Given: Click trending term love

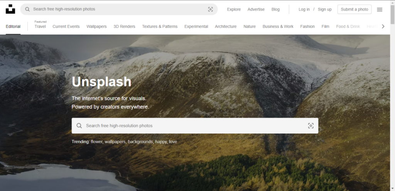Looking at the screenshot, I should tap(173, 142).
